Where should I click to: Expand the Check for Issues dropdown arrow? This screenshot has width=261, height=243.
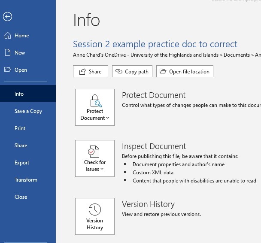click(102, 169)
